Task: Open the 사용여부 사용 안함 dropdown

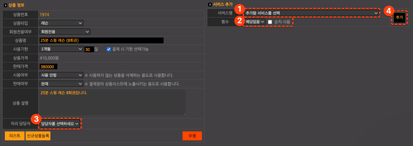Action: [61, 75]
